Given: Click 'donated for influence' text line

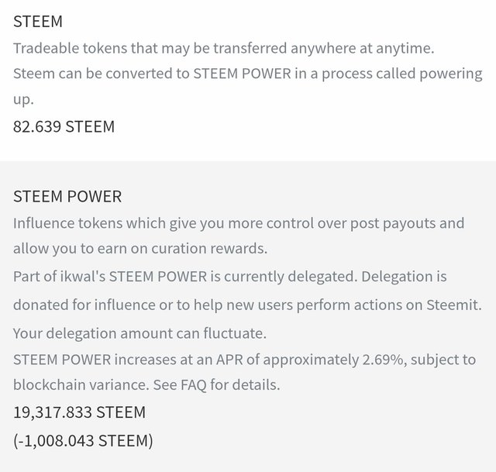Looking at the screenshot, I should coord(247,305).
